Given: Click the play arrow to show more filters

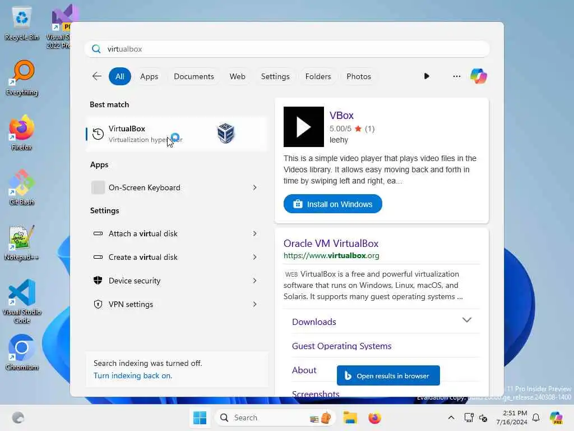Looking at the screenshot, I should [427, 76].
